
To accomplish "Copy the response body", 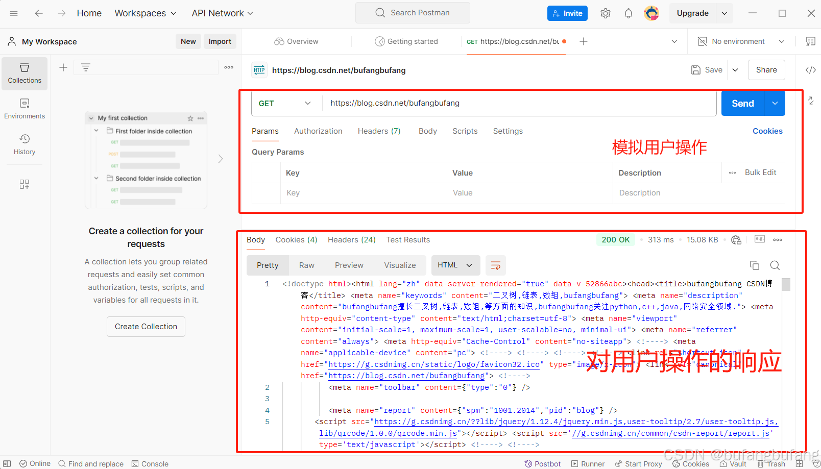I will (755, 265).
